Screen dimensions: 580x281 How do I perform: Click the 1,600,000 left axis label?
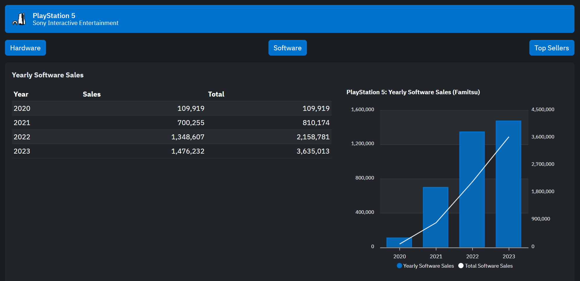362,109
